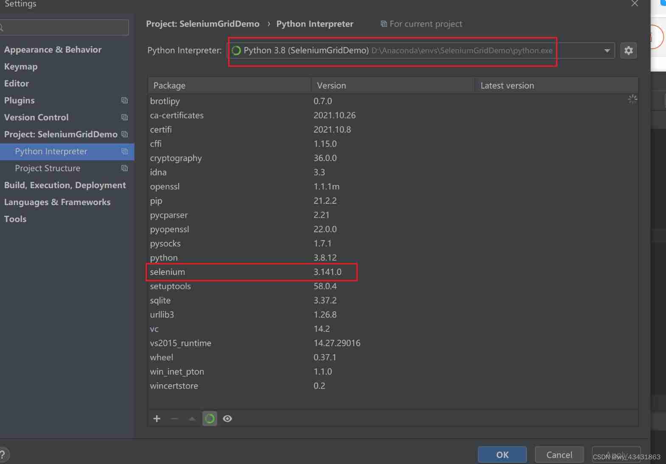The height and width of the screenshot is (464, 666).
Task: Select the Keymap settings item
Action: pos(21,67)
